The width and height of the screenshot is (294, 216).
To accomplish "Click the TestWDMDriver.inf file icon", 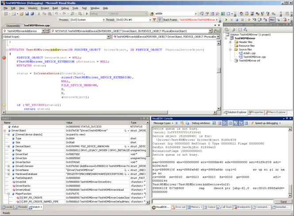I will point(236,61).
